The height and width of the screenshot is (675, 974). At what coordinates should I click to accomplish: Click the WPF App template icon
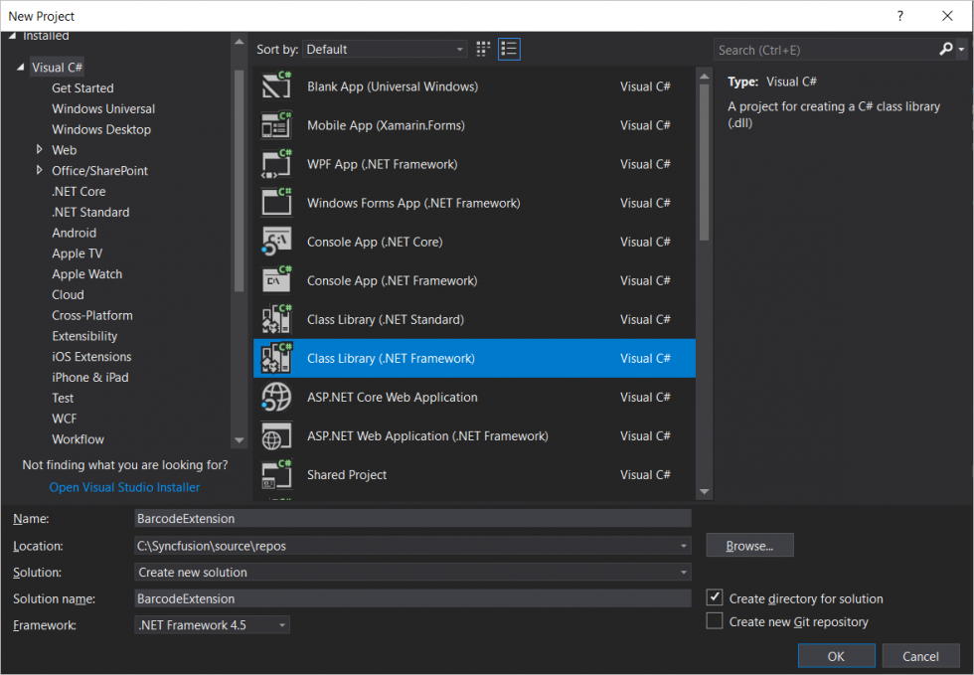[x=276, y=164]
